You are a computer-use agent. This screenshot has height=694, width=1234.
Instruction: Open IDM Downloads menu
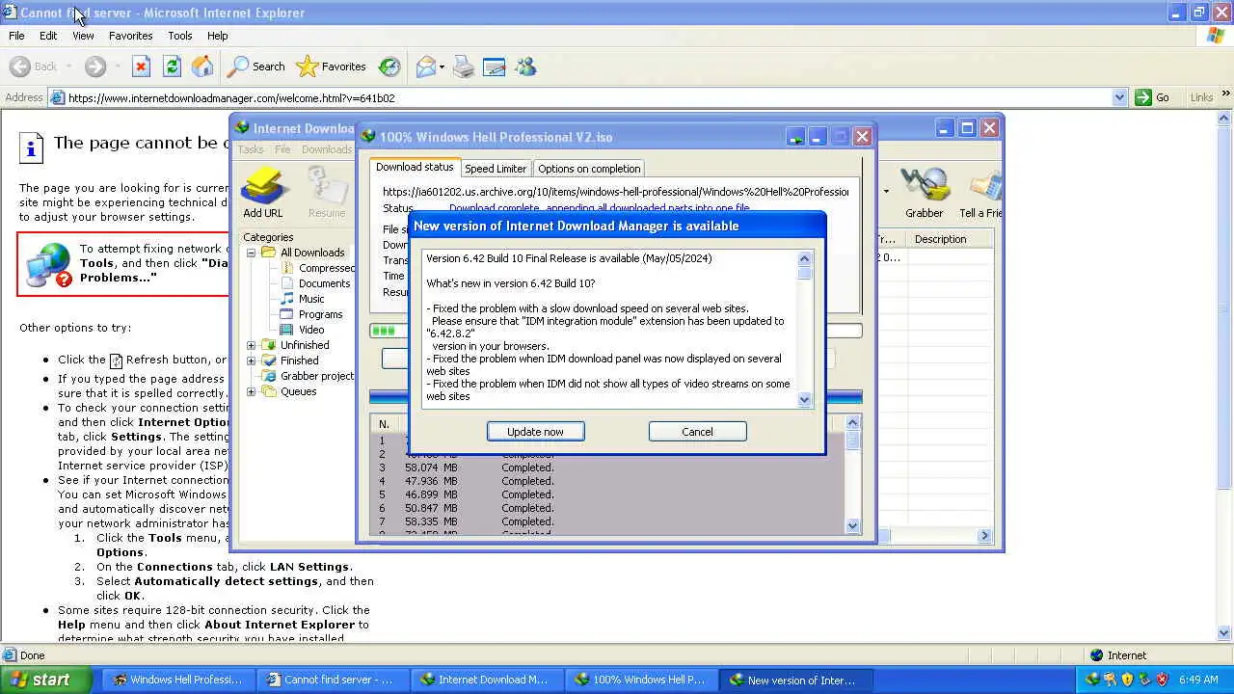point(327,149)
